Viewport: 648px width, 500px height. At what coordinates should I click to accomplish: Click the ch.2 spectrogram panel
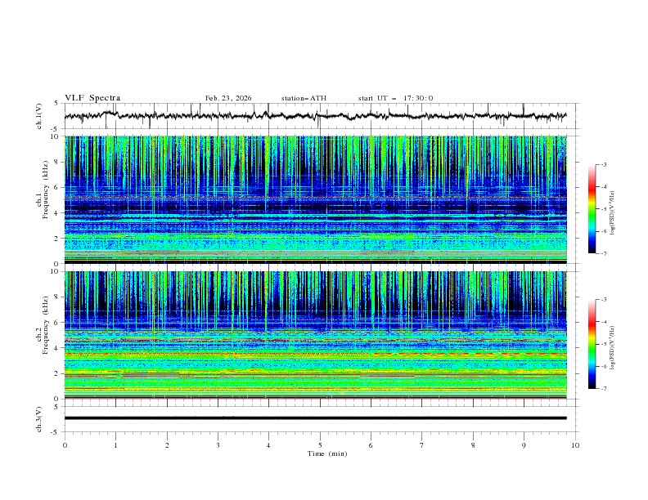(x=315, y=335)
